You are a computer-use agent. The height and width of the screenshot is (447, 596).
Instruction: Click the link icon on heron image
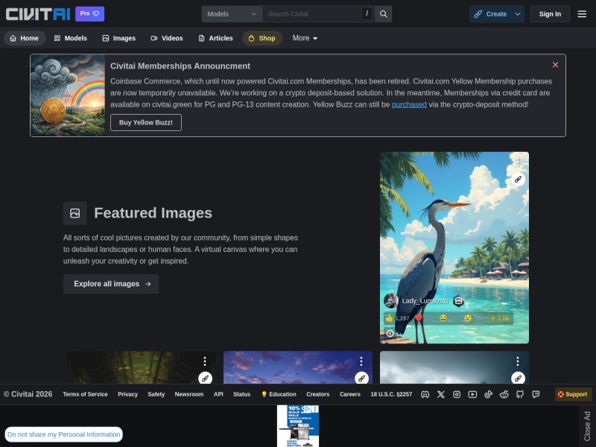pos(518,179)
